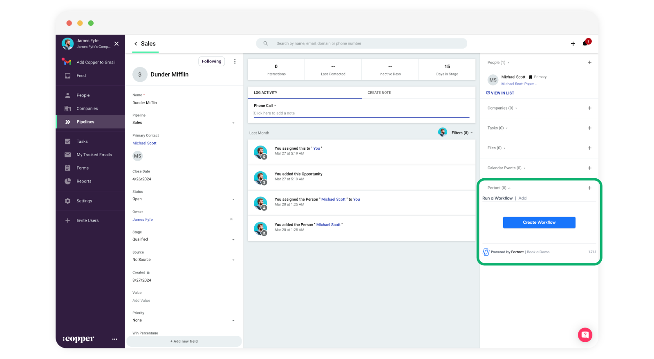Open notifications bell icon
654x359 pixels.
coord(585,43)
